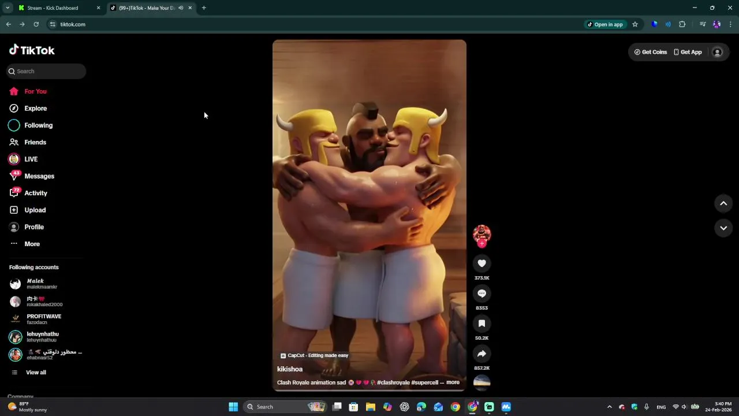
Task: Click the Following accounts heading
Action: point(34,268)
